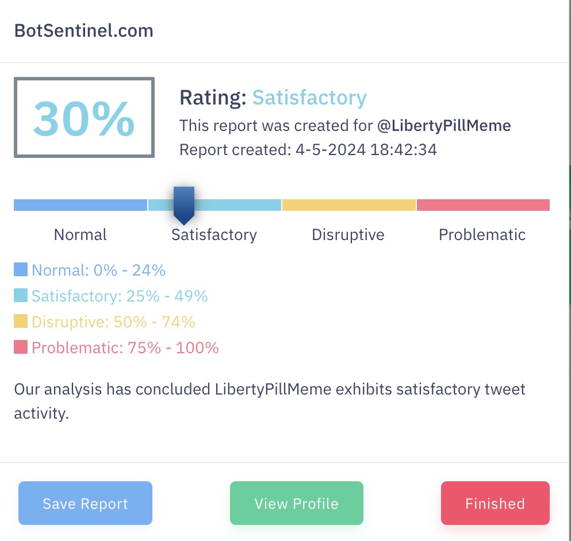This screenshot has height=541, width=571.
Task: Click the blue Normal segment of rating bar
Action: click(x=81, y=205)
